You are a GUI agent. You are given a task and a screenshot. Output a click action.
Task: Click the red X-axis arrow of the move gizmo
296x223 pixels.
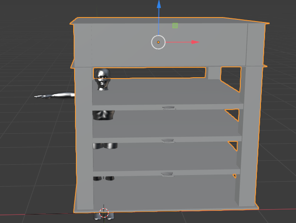[x=194, y=42]
